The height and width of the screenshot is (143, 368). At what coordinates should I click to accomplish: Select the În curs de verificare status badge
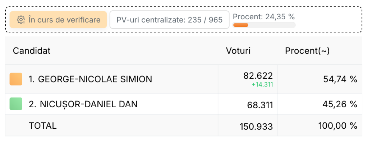tap(58, 20)
